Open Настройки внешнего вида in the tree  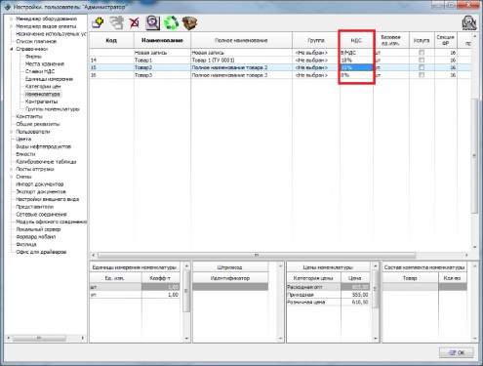click(x=47, y=199)
